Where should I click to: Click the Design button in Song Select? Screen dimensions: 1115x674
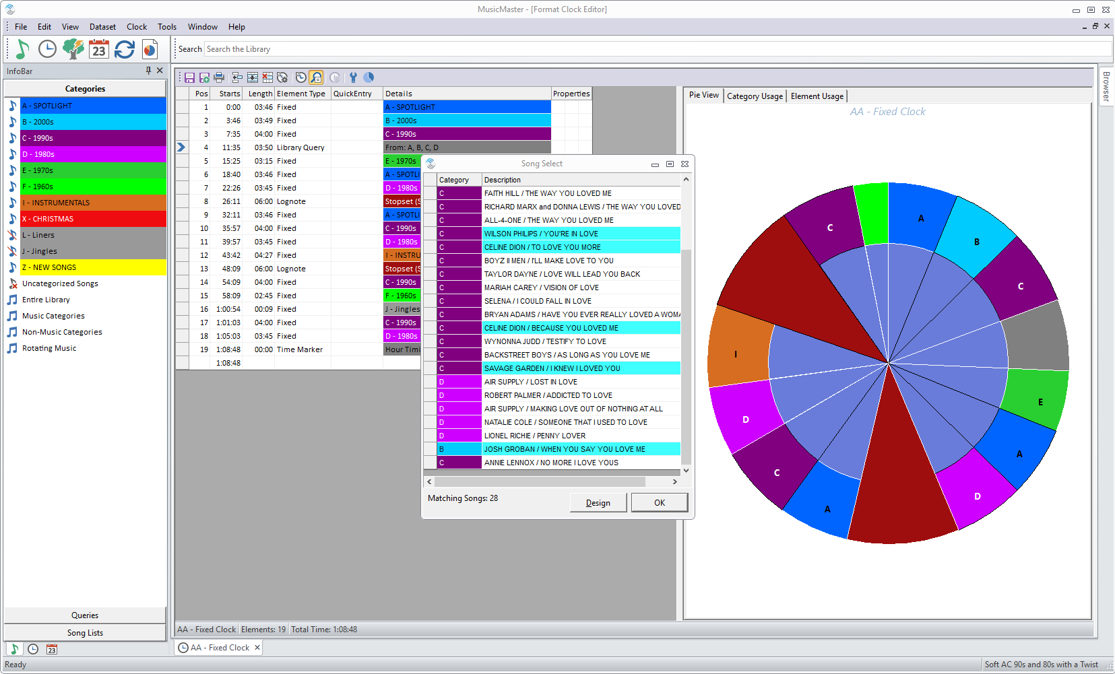(598, 503)
